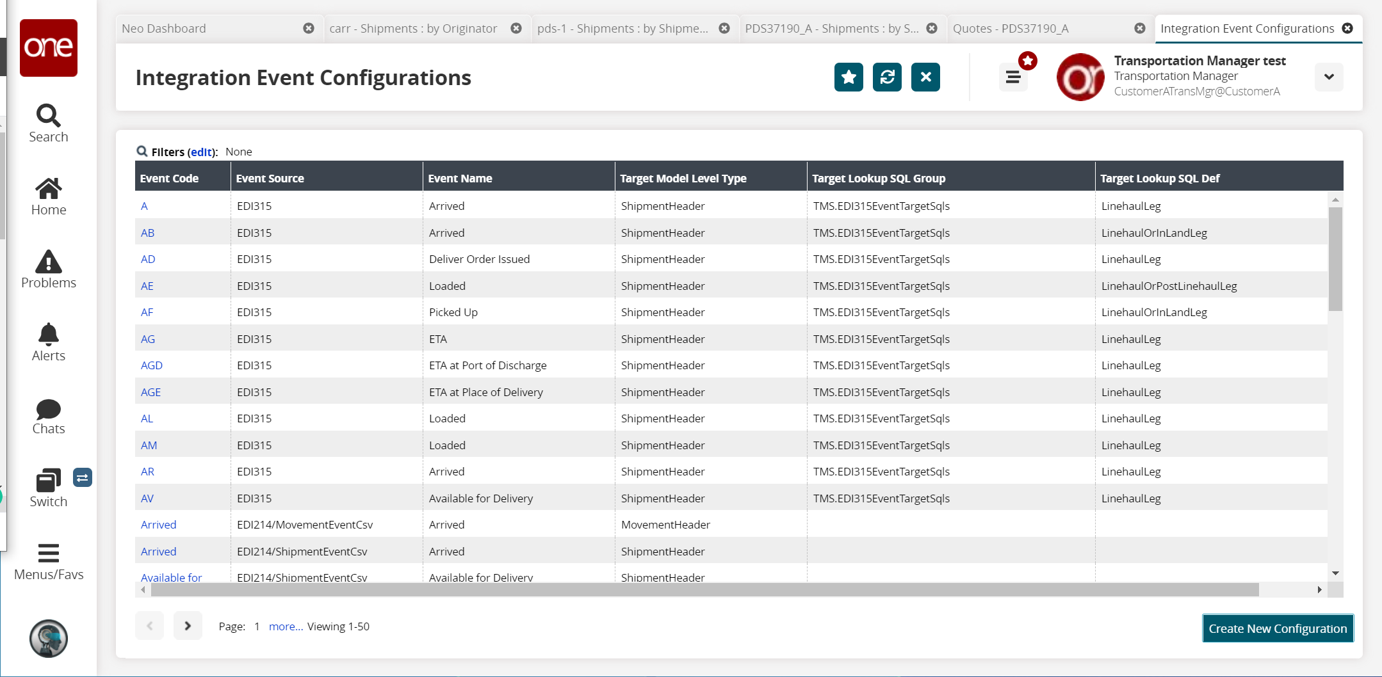
Task: Open the AGD event code link
Action: click(x=152, y=365)
